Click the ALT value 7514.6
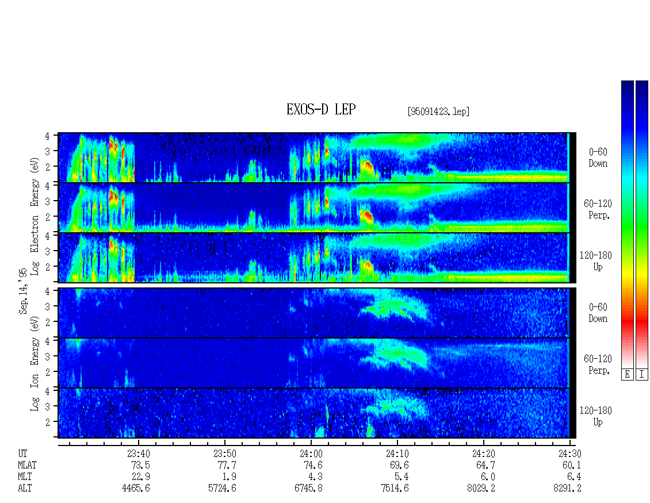The width and height of the screenshot is (650, 503). pos(395,489)
